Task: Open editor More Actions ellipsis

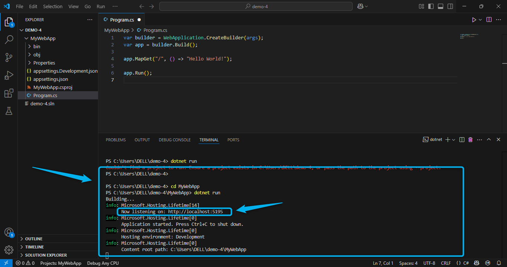Action: coord(499,20)
